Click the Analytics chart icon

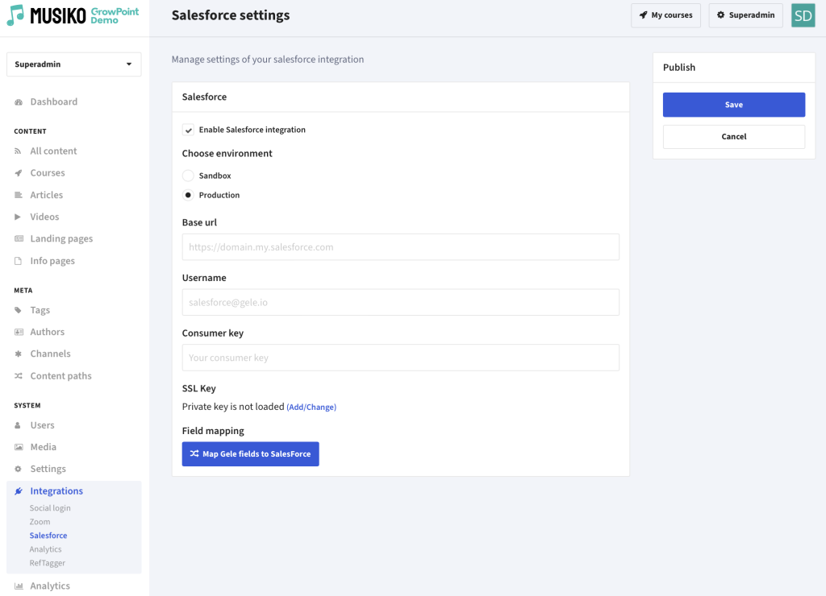pyautogui.click(x=19, y=586)
